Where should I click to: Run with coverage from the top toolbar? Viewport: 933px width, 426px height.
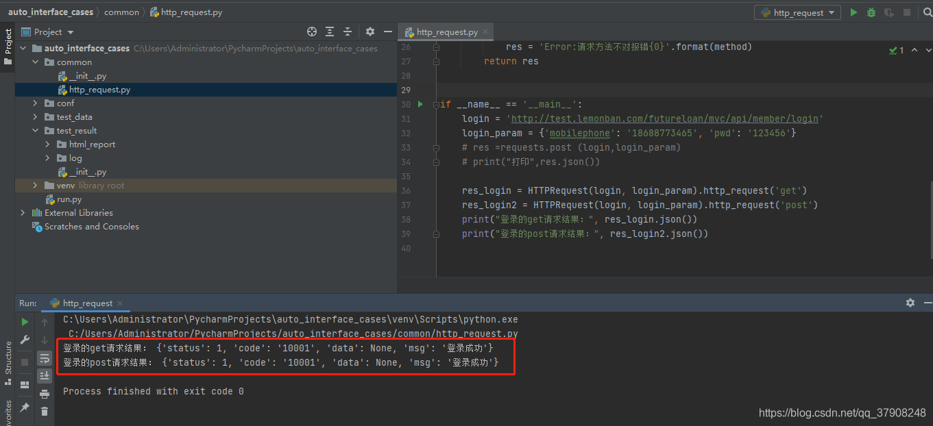889,12
